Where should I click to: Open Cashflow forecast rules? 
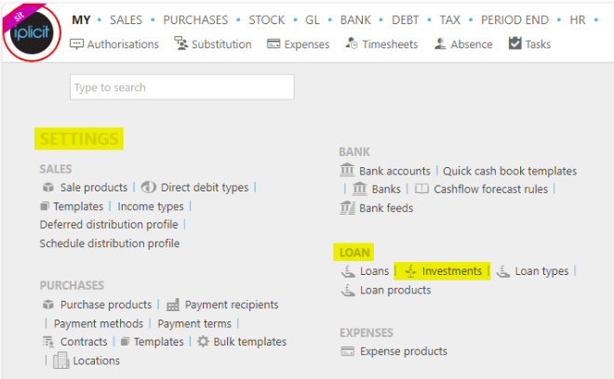click(490, 189)
